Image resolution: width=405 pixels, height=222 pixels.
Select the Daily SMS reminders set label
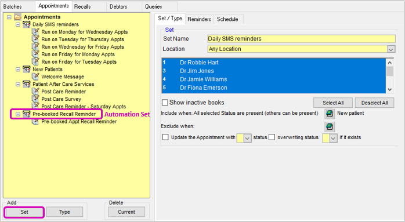(56, 24)
